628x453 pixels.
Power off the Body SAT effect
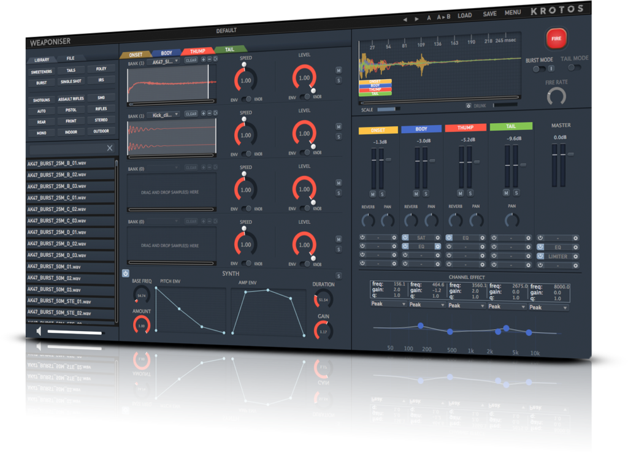[x=405, y=237]
